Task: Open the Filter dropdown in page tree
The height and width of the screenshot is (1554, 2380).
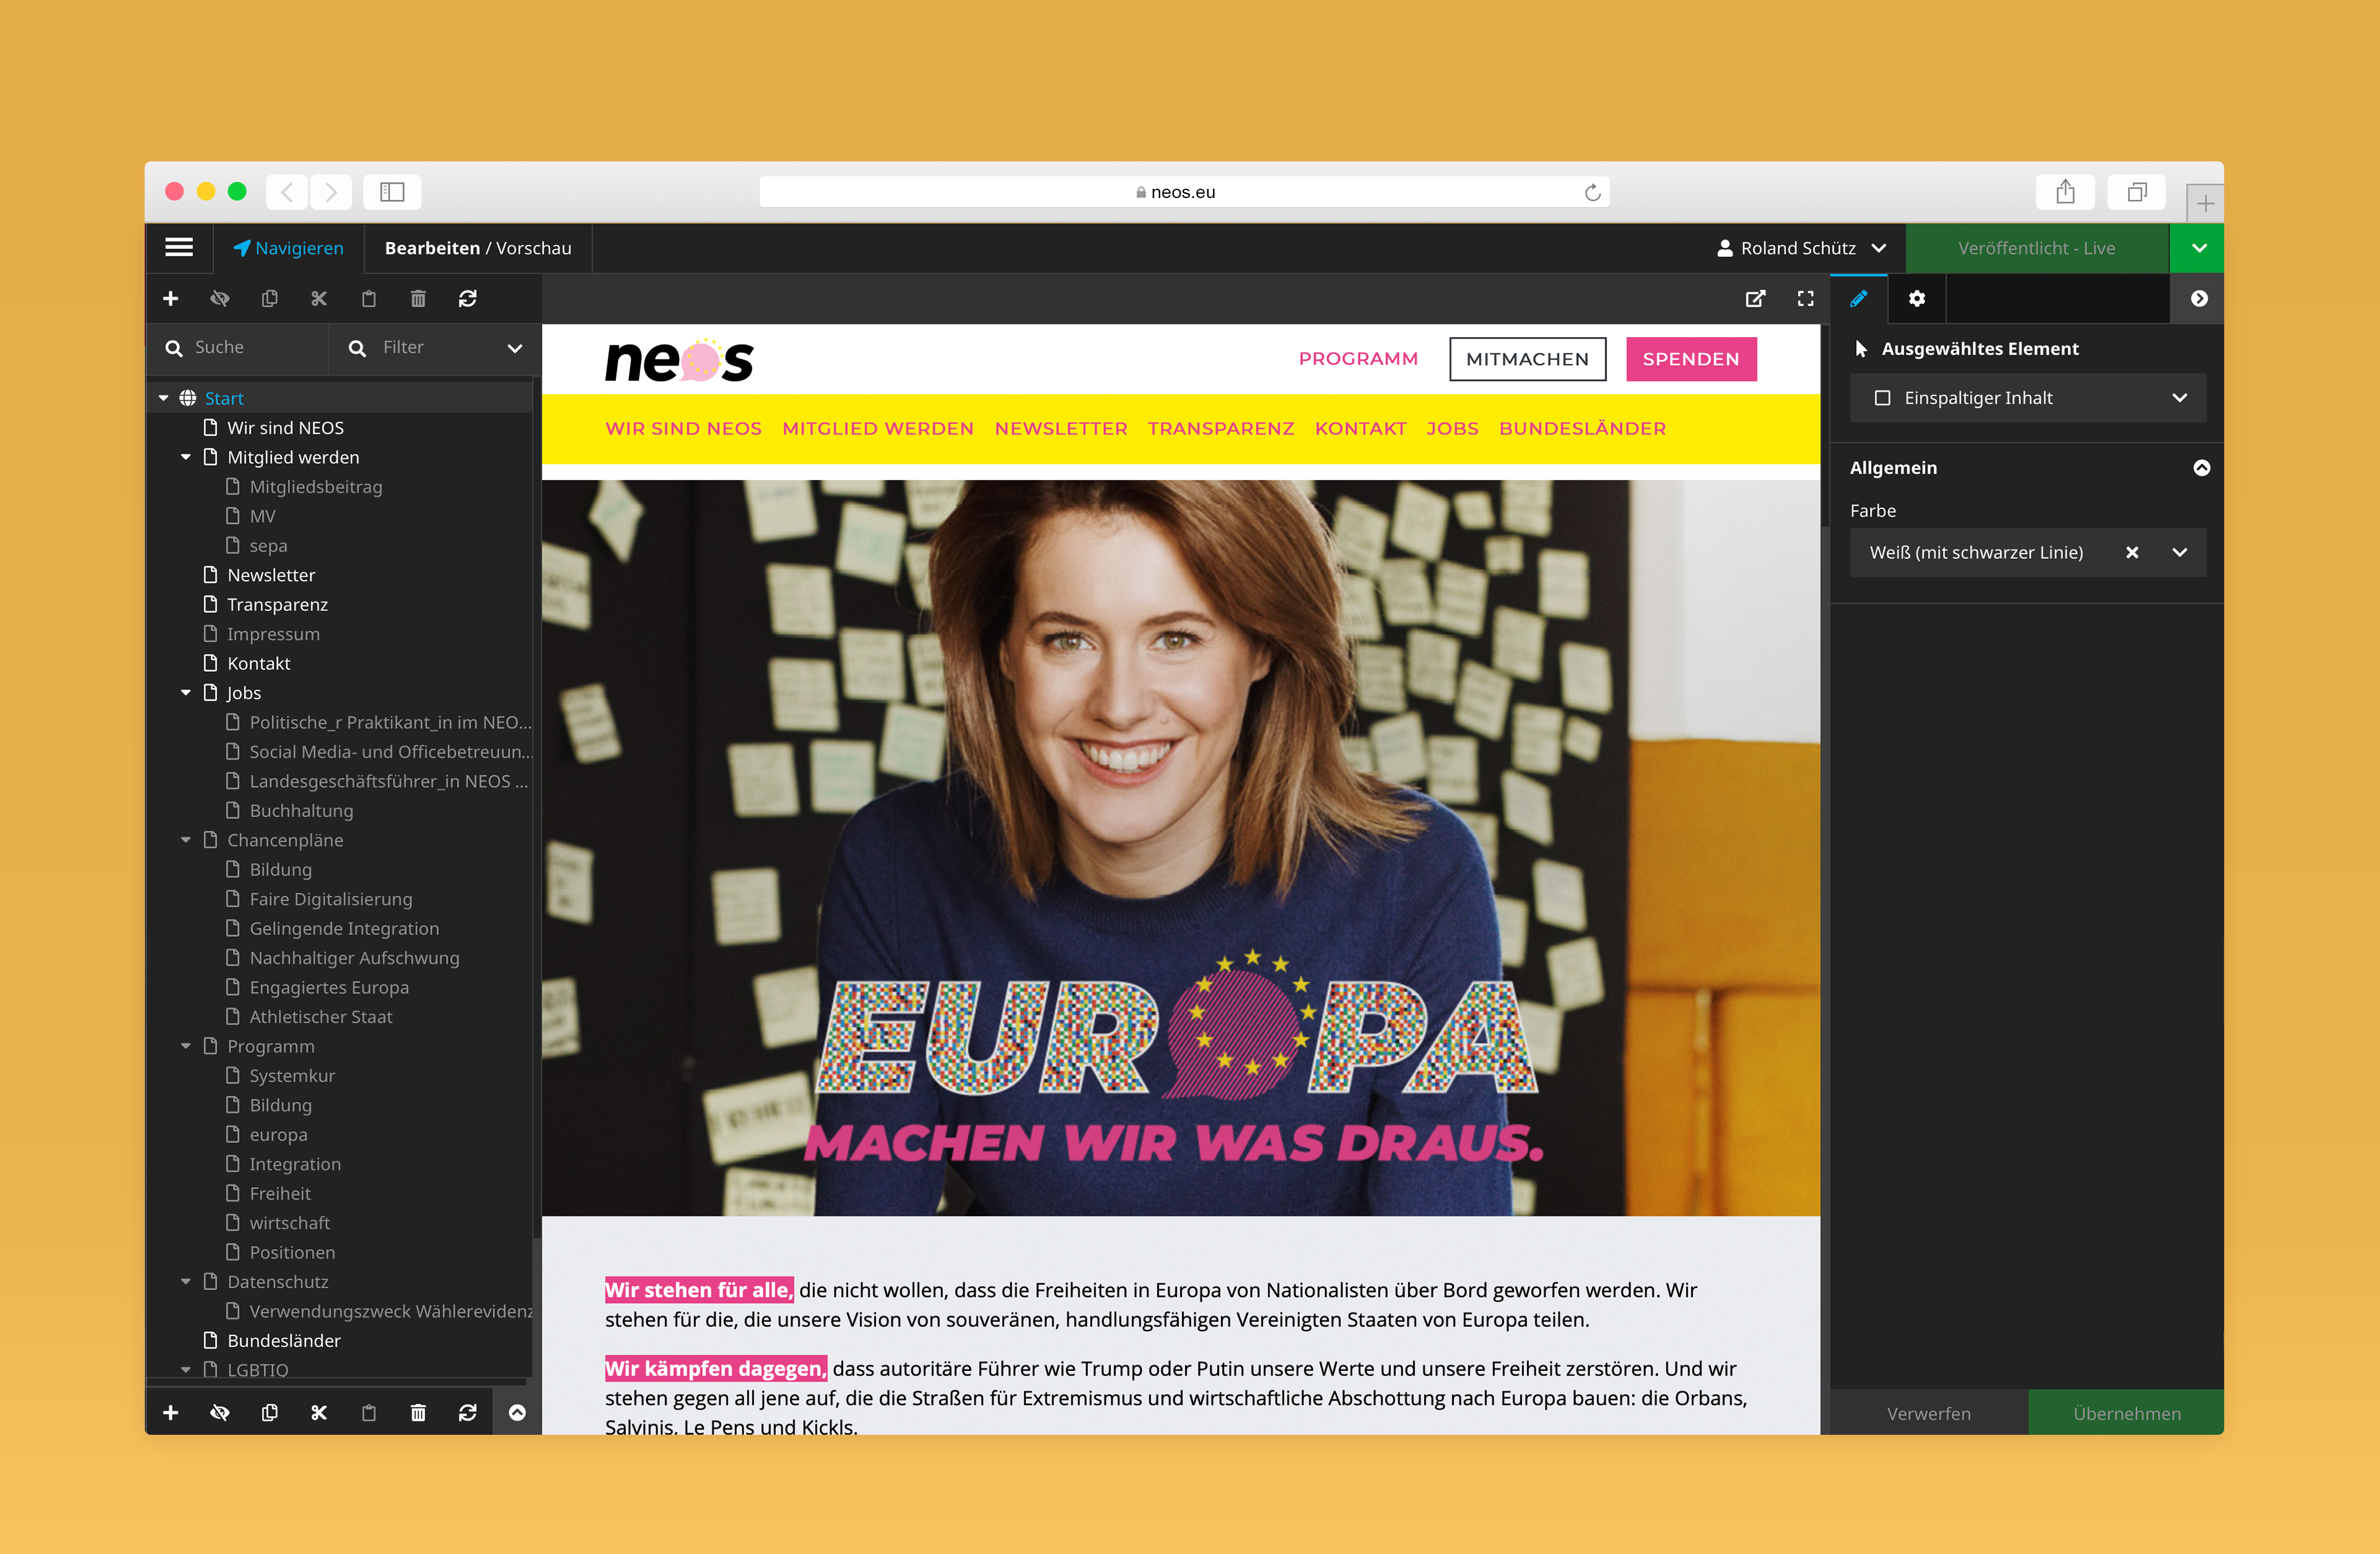Action: [x=435, y=347]
